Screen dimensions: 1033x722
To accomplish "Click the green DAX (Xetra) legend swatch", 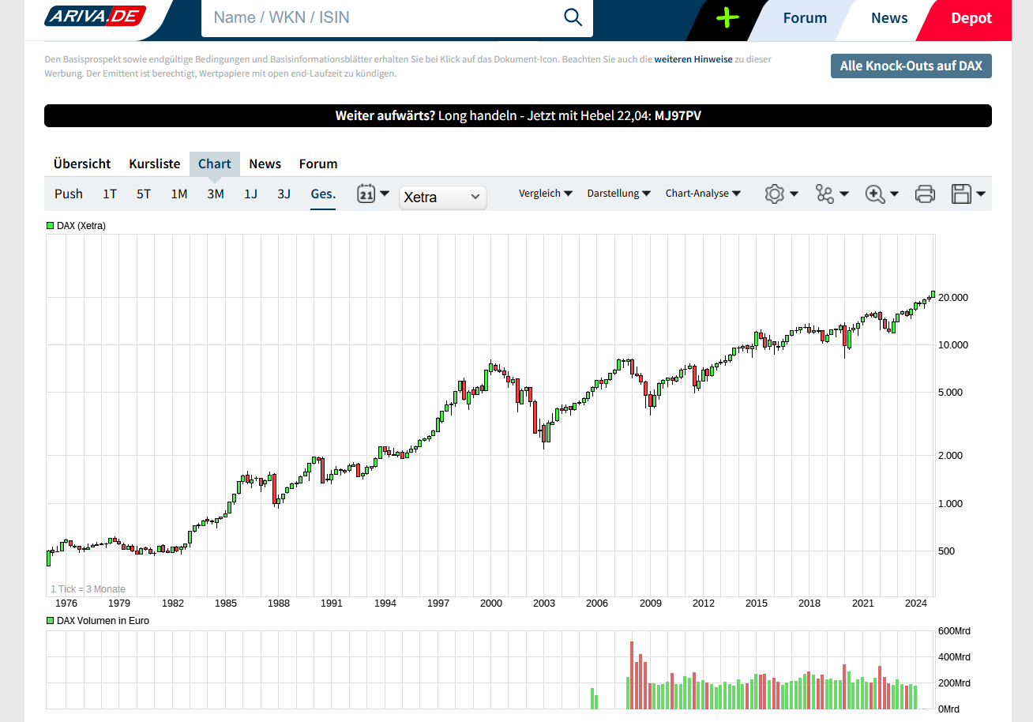I will (51, 226).
